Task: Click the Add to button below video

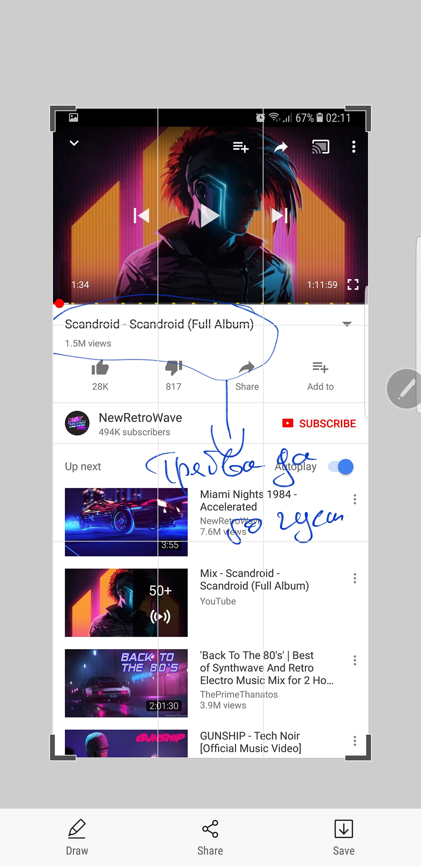Action: click(x=320, y=376)
